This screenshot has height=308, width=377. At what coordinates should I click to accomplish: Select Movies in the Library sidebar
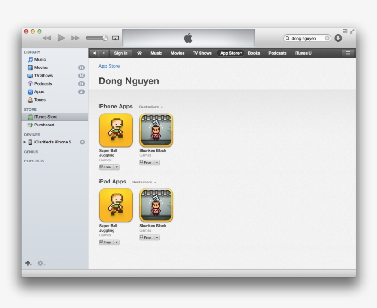[55, 68]
